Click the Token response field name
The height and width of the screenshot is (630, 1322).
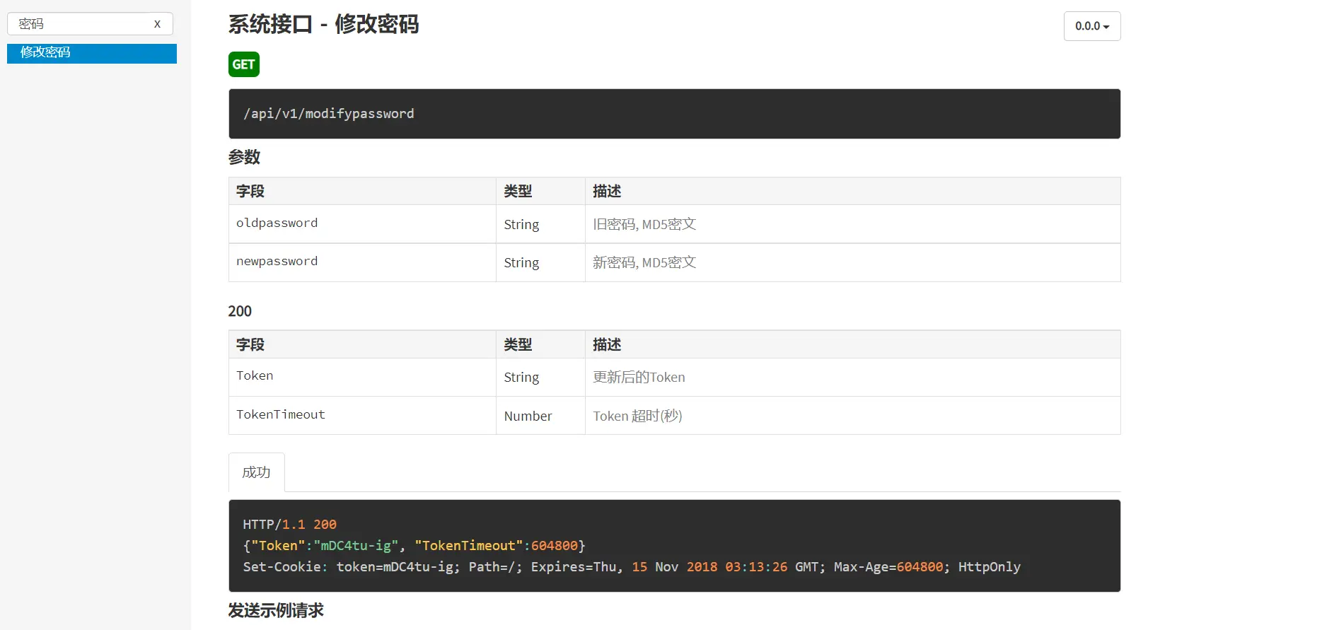255,376
